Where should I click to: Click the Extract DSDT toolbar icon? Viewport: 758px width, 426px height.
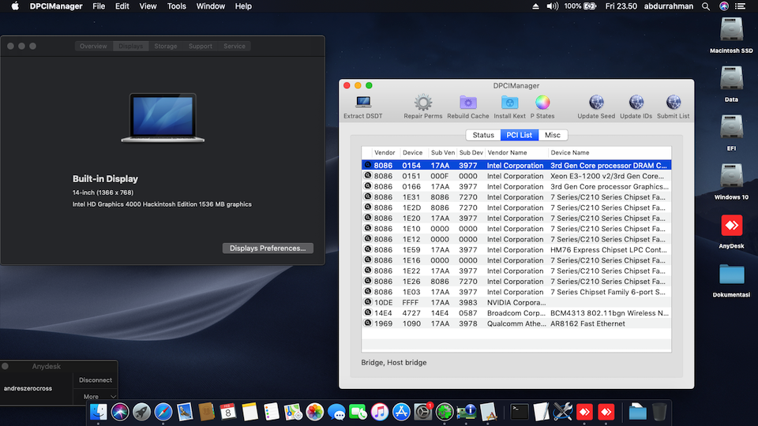coord(363,103)
